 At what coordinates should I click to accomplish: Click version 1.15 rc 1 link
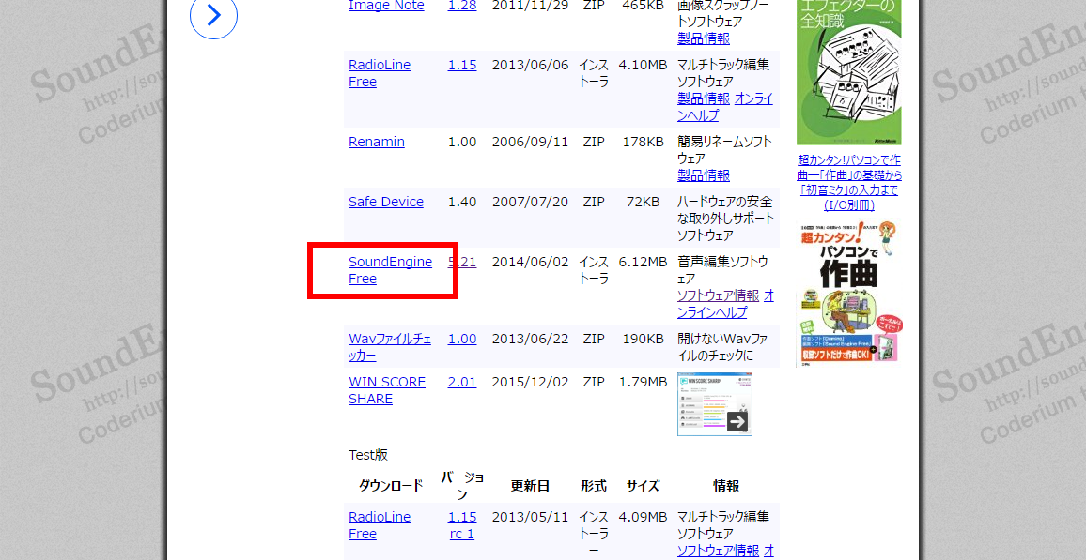(x=462, y=525)
